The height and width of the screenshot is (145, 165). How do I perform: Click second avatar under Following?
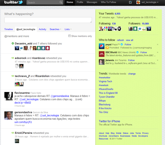105,29
